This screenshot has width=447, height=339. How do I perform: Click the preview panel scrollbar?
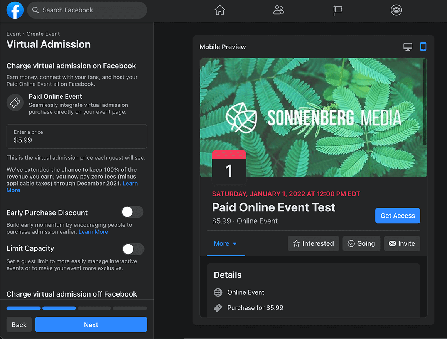[x=425, y=102]
